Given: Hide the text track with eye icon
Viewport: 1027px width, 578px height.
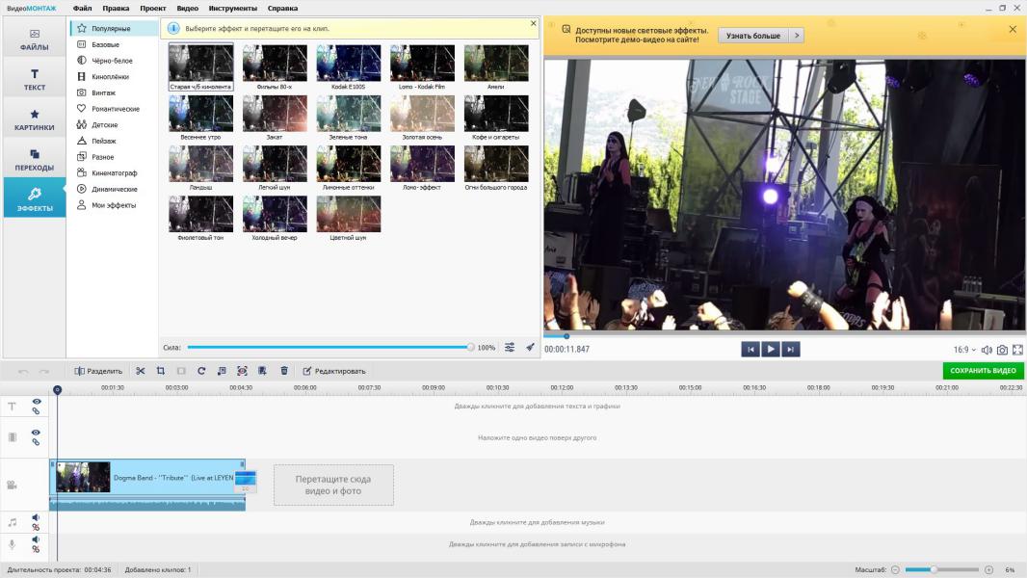Looking at the screenshot, I should 37,402.
